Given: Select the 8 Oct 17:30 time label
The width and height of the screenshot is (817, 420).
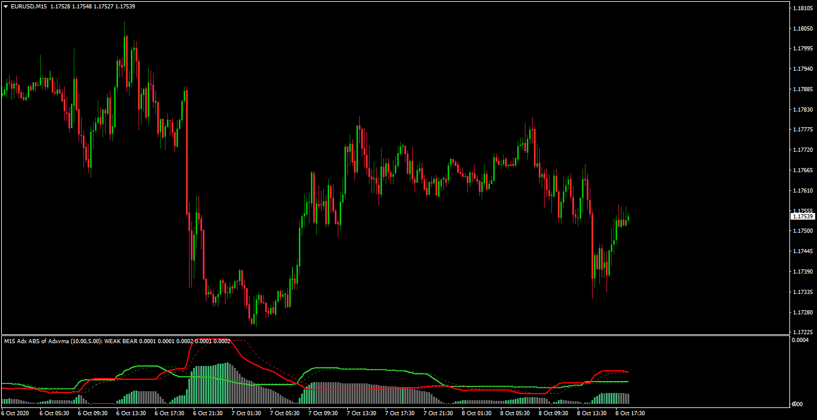Looking at the screenshot, I should click(x=632, y=413).
